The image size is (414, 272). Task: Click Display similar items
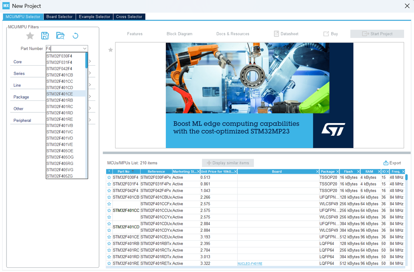[228, 163]
